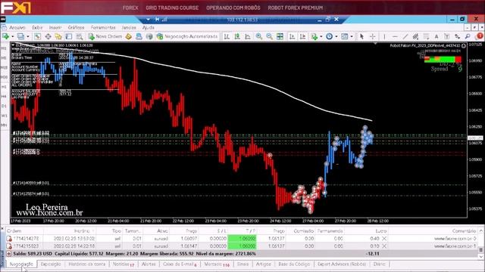
Task: Switch to line chart icon
Action: (x=248, y=37)
